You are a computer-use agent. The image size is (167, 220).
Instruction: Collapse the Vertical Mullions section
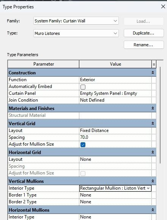tap(153, 181)
